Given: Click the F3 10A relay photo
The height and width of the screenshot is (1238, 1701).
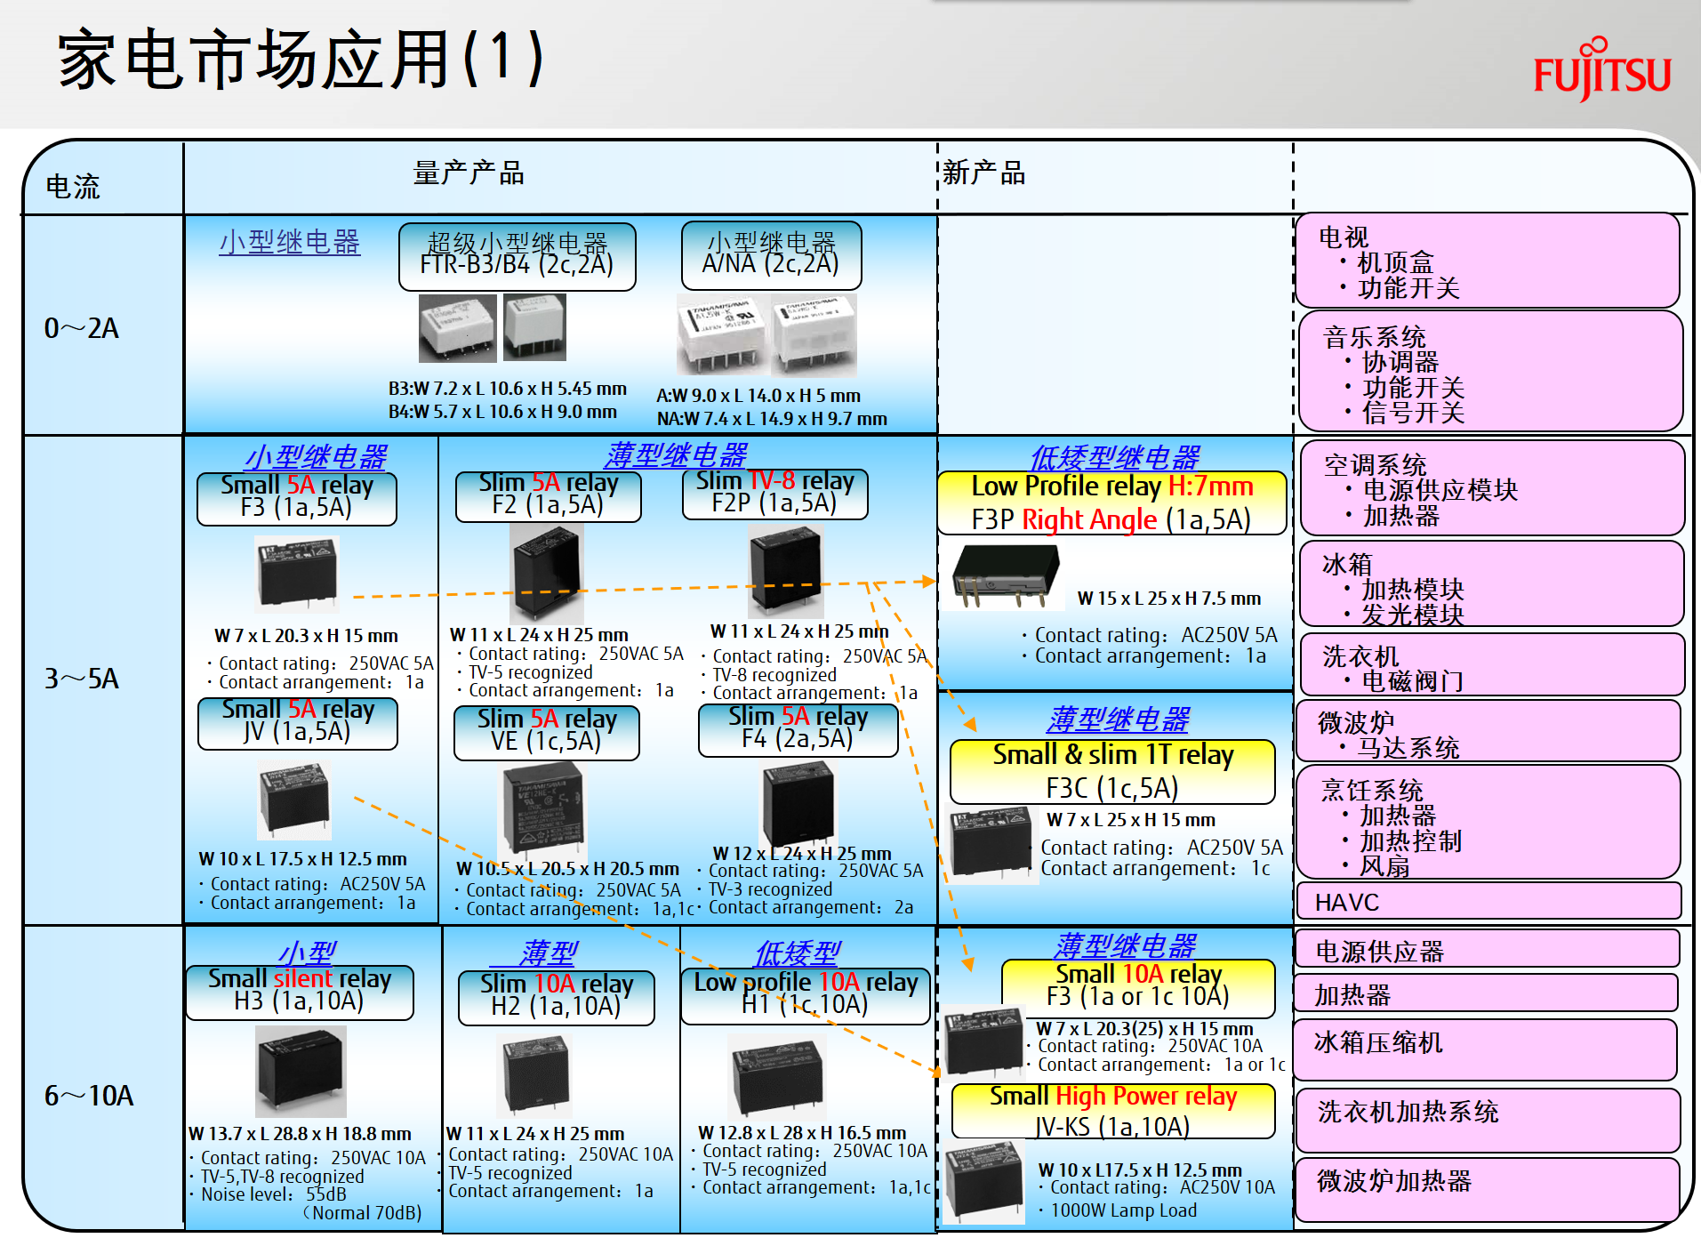Looking at the screenshot, I should (983, 1043).
